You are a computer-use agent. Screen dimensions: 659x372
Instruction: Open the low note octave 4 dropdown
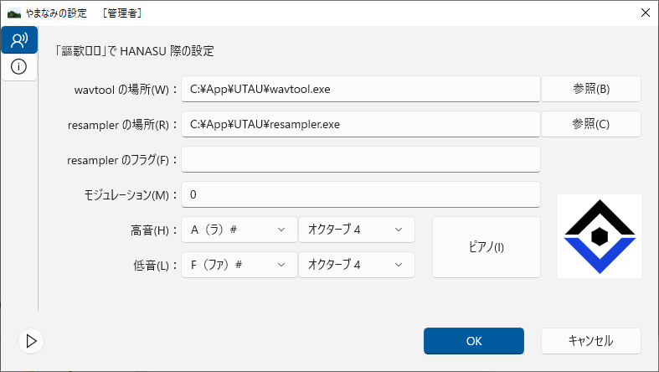pos(356,265)
